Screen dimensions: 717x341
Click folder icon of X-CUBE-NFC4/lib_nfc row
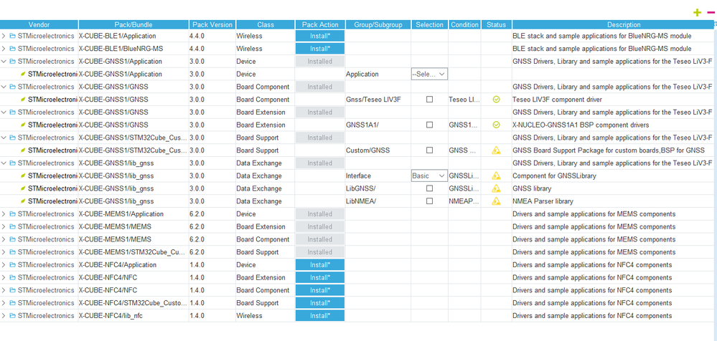click(12, 316)
